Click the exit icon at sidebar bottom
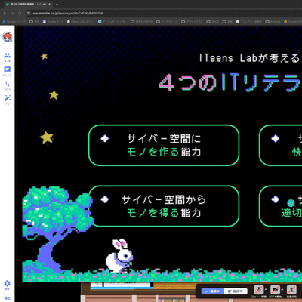302x302 pixels. (8, 298)
